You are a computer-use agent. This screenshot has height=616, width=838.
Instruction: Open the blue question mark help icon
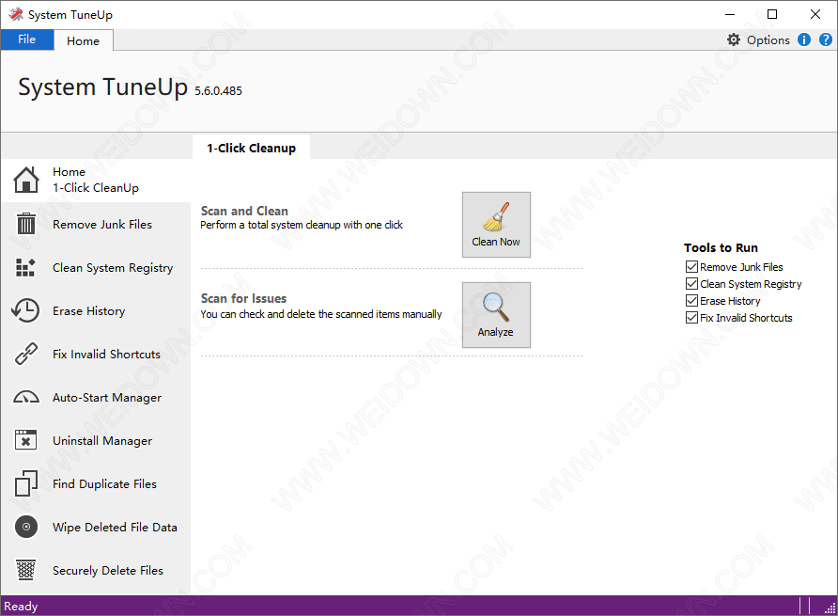click(826, 39)
